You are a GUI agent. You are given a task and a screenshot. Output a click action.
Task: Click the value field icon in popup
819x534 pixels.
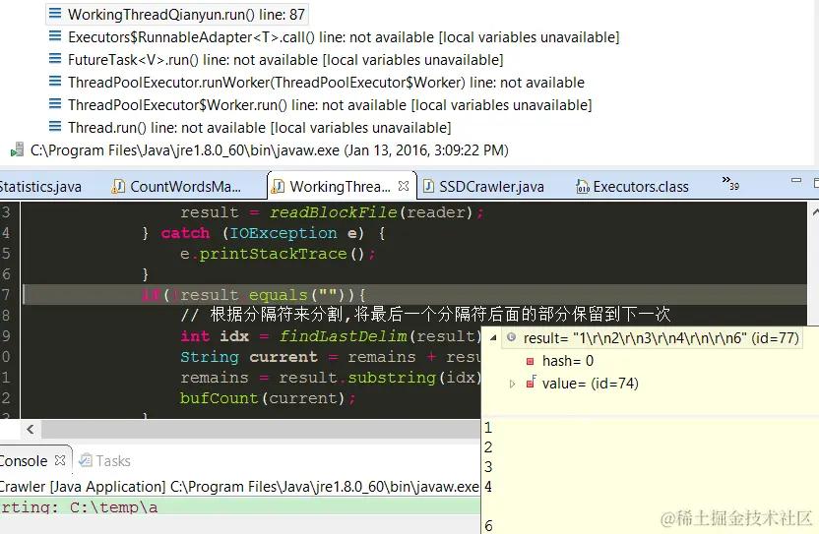coord(531,383)
